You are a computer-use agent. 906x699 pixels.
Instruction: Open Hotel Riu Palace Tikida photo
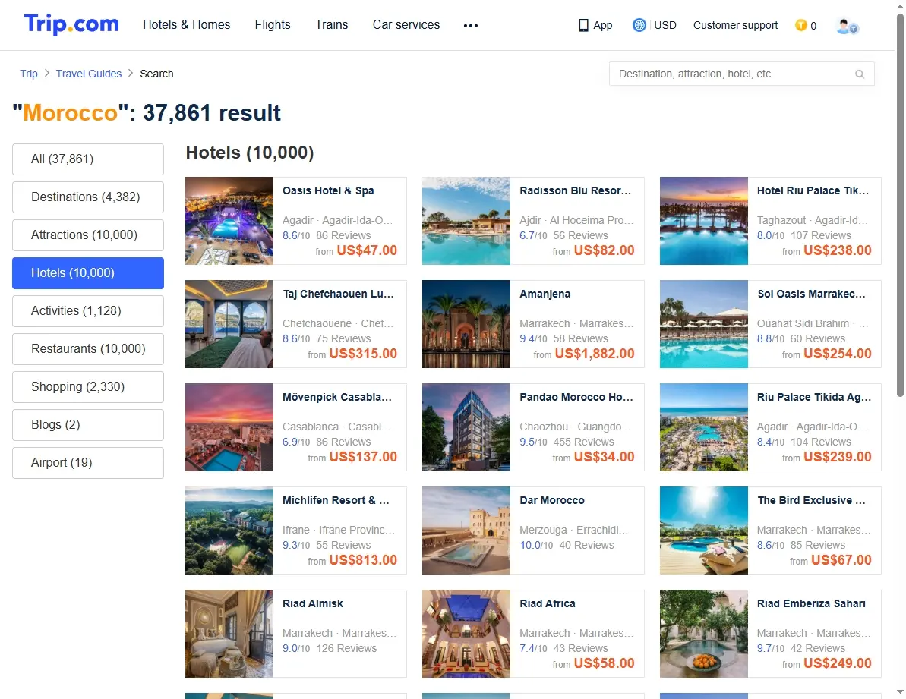(x=703, y=221)
